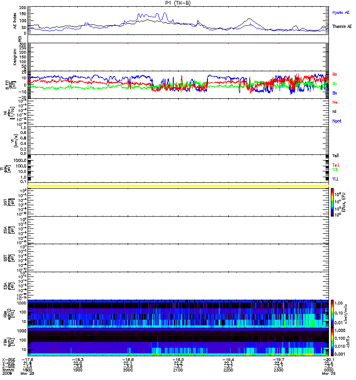
Task: Click the 'Eflux, EFU' color bar label
Action: pyautogui.click(x=344, y=202)
